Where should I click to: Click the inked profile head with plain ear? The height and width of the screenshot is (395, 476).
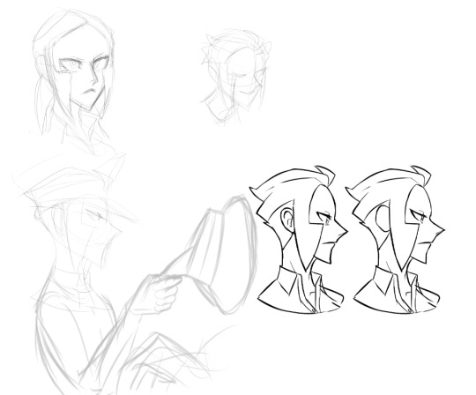pyautogui.click(x=395, y=240)
